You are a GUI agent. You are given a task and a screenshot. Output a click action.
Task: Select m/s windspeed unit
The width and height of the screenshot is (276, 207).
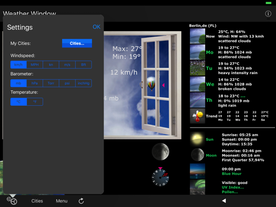(x=67, y=64)
